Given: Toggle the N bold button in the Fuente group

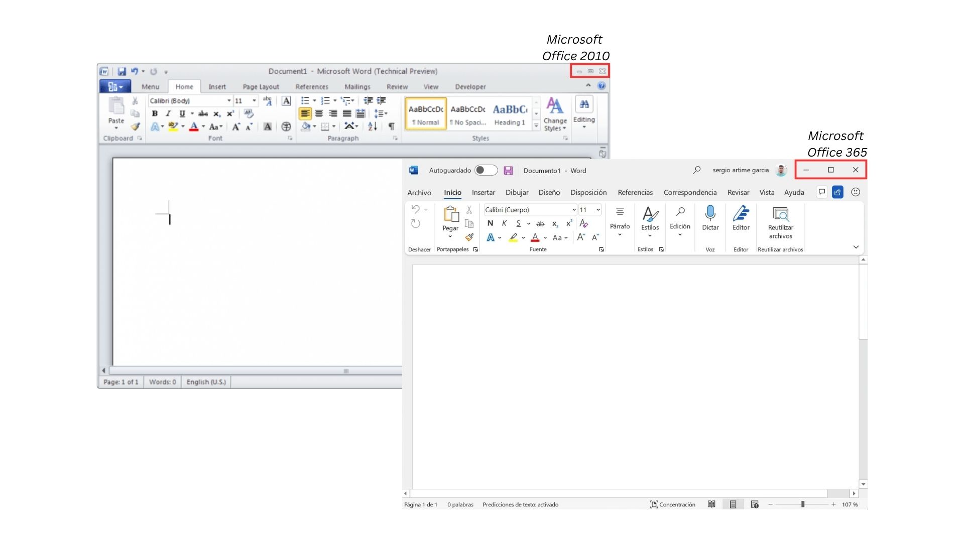Looking at the screenshot, I should (490, 224).
